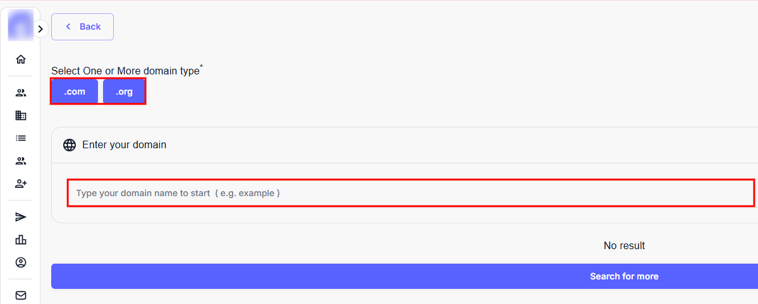Viewport: 758px width, 304px height.
Task: Go back using the Back button
Action: (x=82, y=26)
